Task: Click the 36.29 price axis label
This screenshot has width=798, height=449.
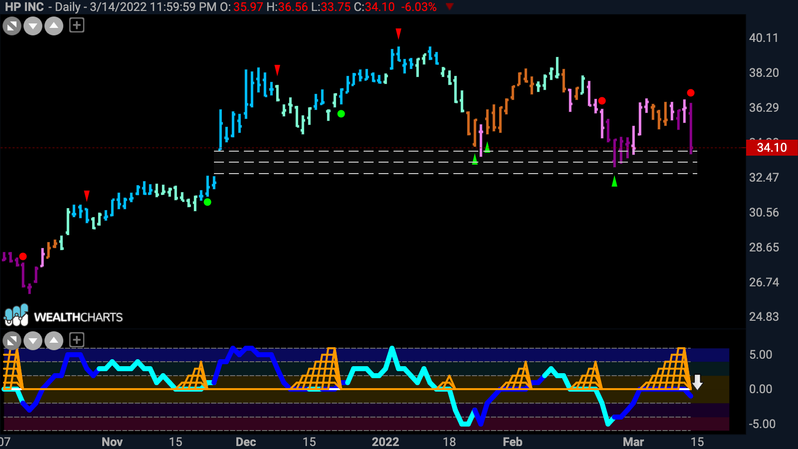Action: point(764,108)
